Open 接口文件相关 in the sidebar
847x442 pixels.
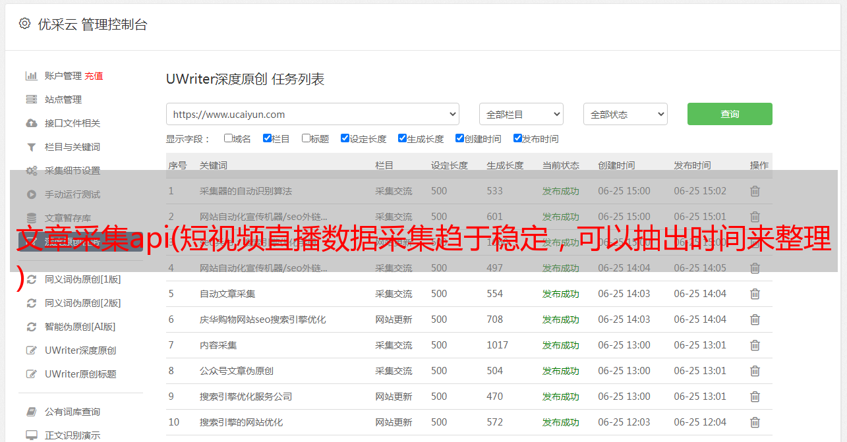coord(73,123)
